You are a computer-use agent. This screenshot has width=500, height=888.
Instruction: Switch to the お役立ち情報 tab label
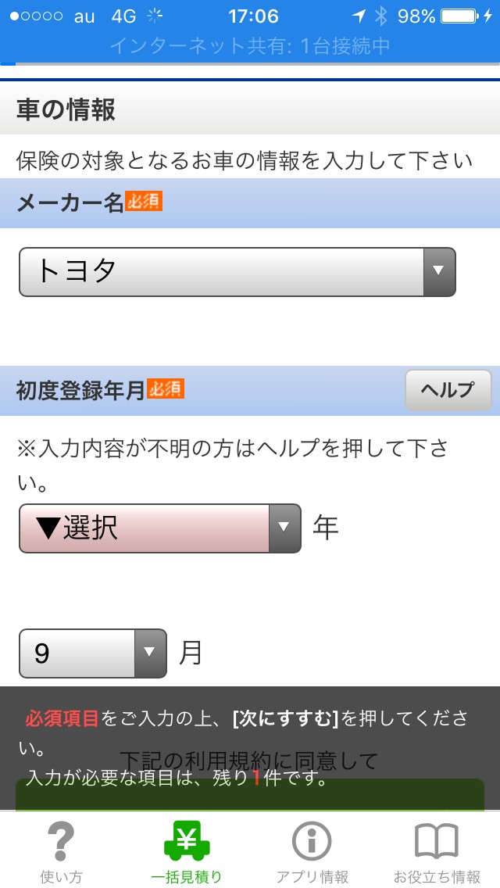[x=436, y=876]
